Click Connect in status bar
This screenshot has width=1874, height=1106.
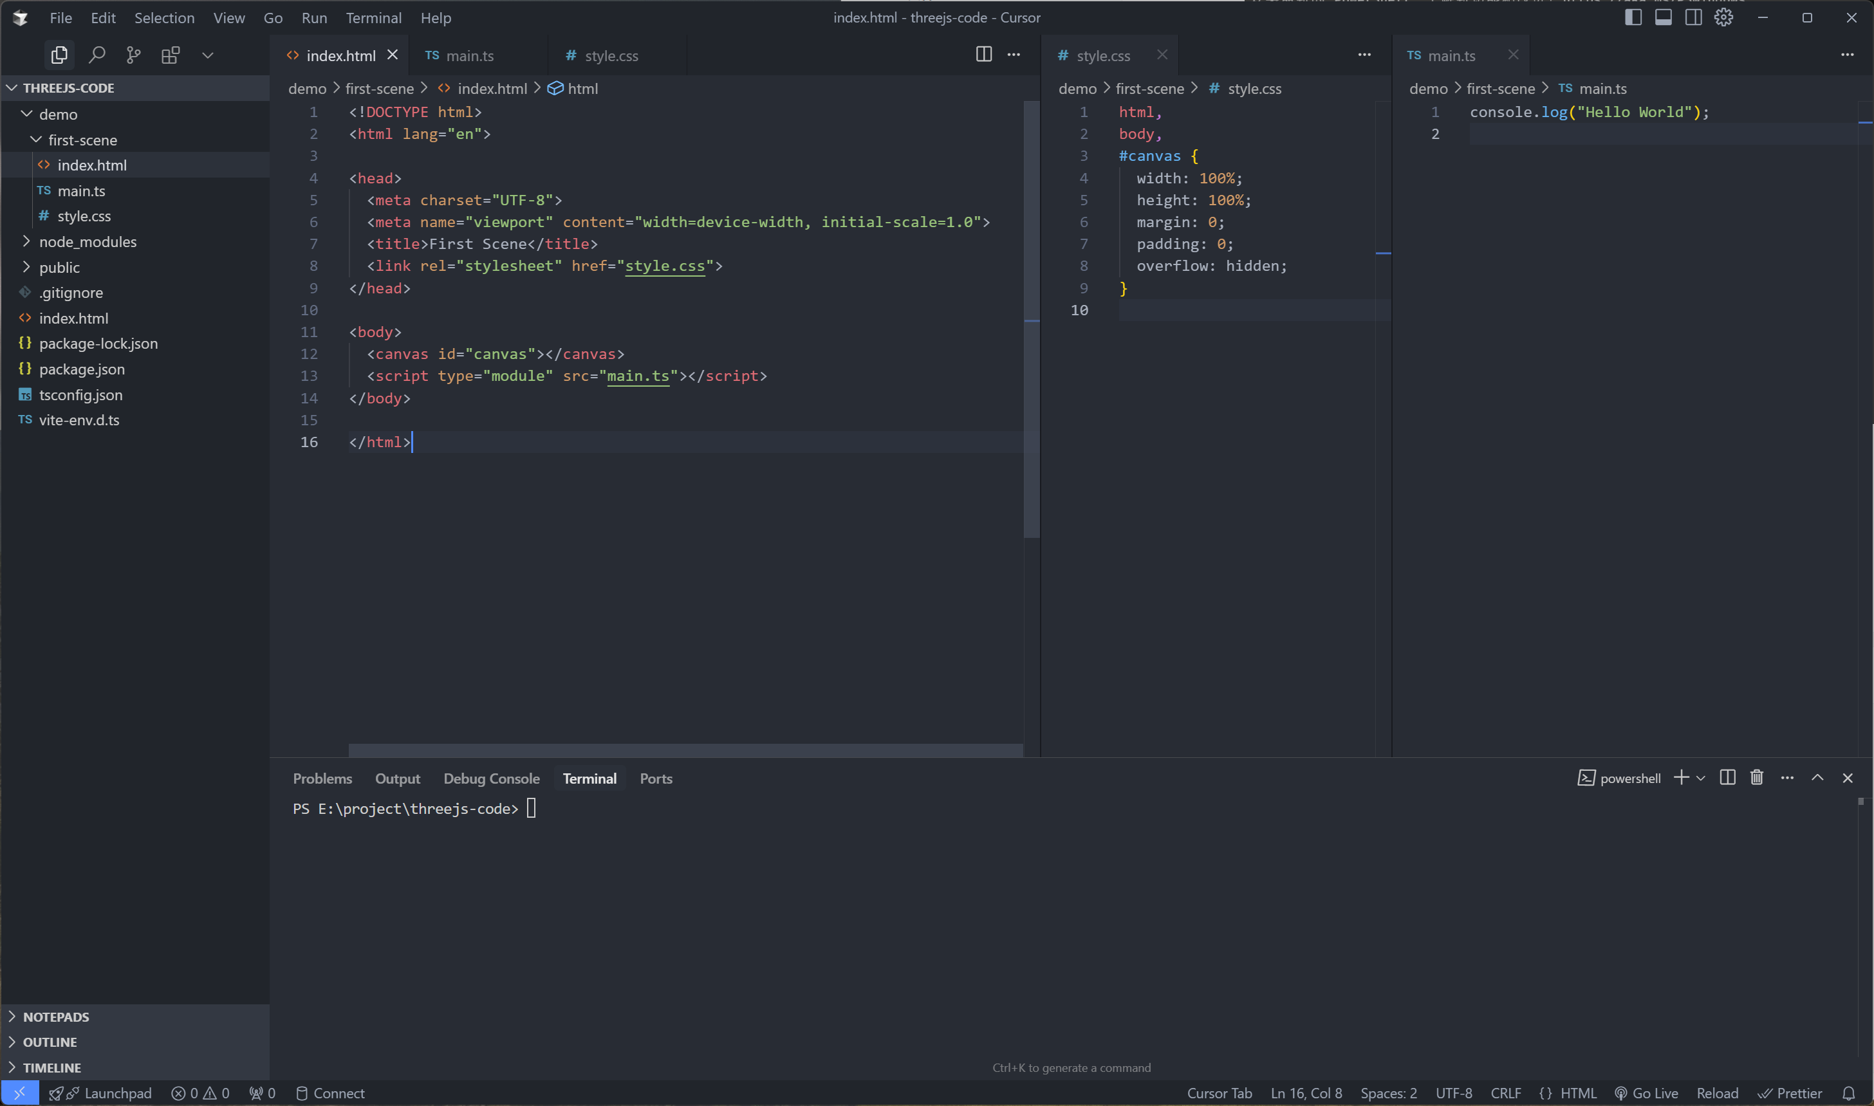tap(330, 1093)
